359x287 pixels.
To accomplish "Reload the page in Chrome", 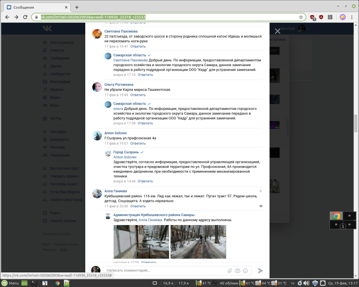I will click(25, 17).
